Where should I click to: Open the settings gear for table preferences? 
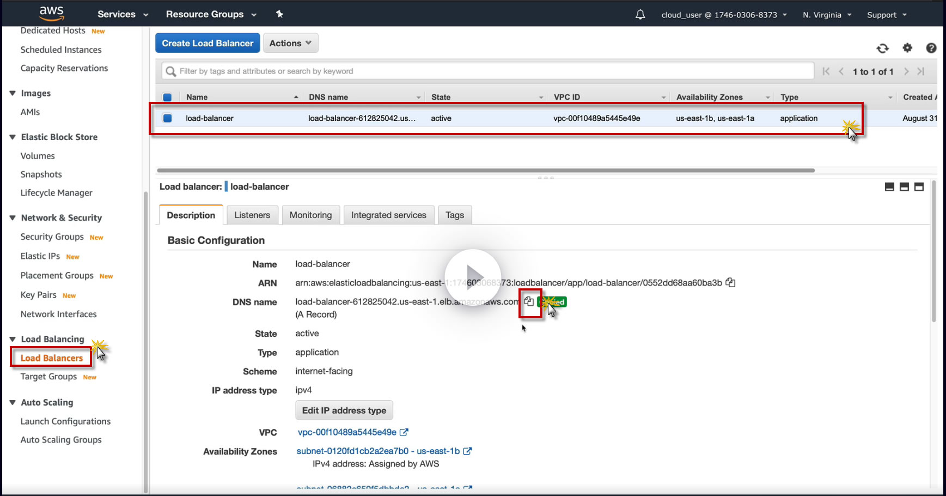pyautogui.click(x=907, y=48)
